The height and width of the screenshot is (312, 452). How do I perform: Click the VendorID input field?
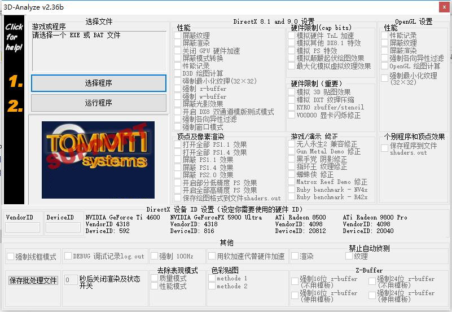pos(23,227)
